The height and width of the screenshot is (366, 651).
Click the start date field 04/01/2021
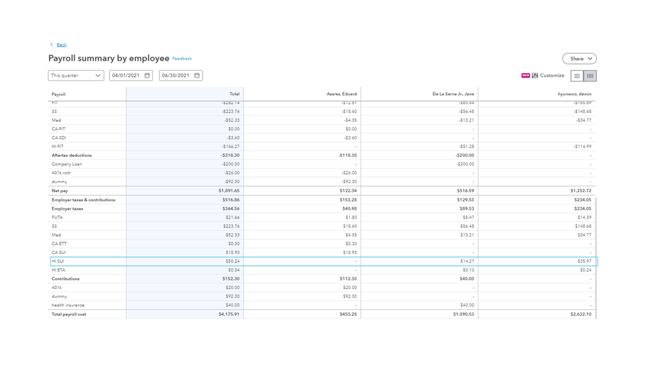126,76
